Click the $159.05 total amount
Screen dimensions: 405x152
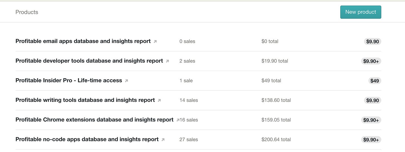(276, 120)
